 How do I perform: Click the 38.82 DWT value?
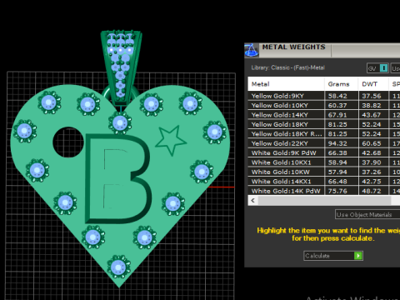pyautogui.click(x=372, y=105)
